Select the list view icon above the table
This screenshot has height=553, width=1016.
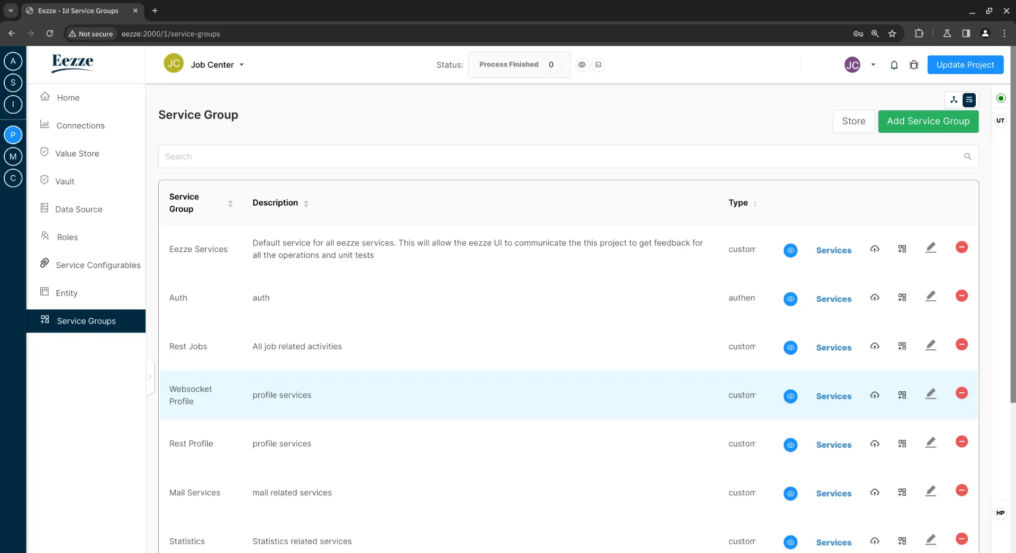coord(969,100)
